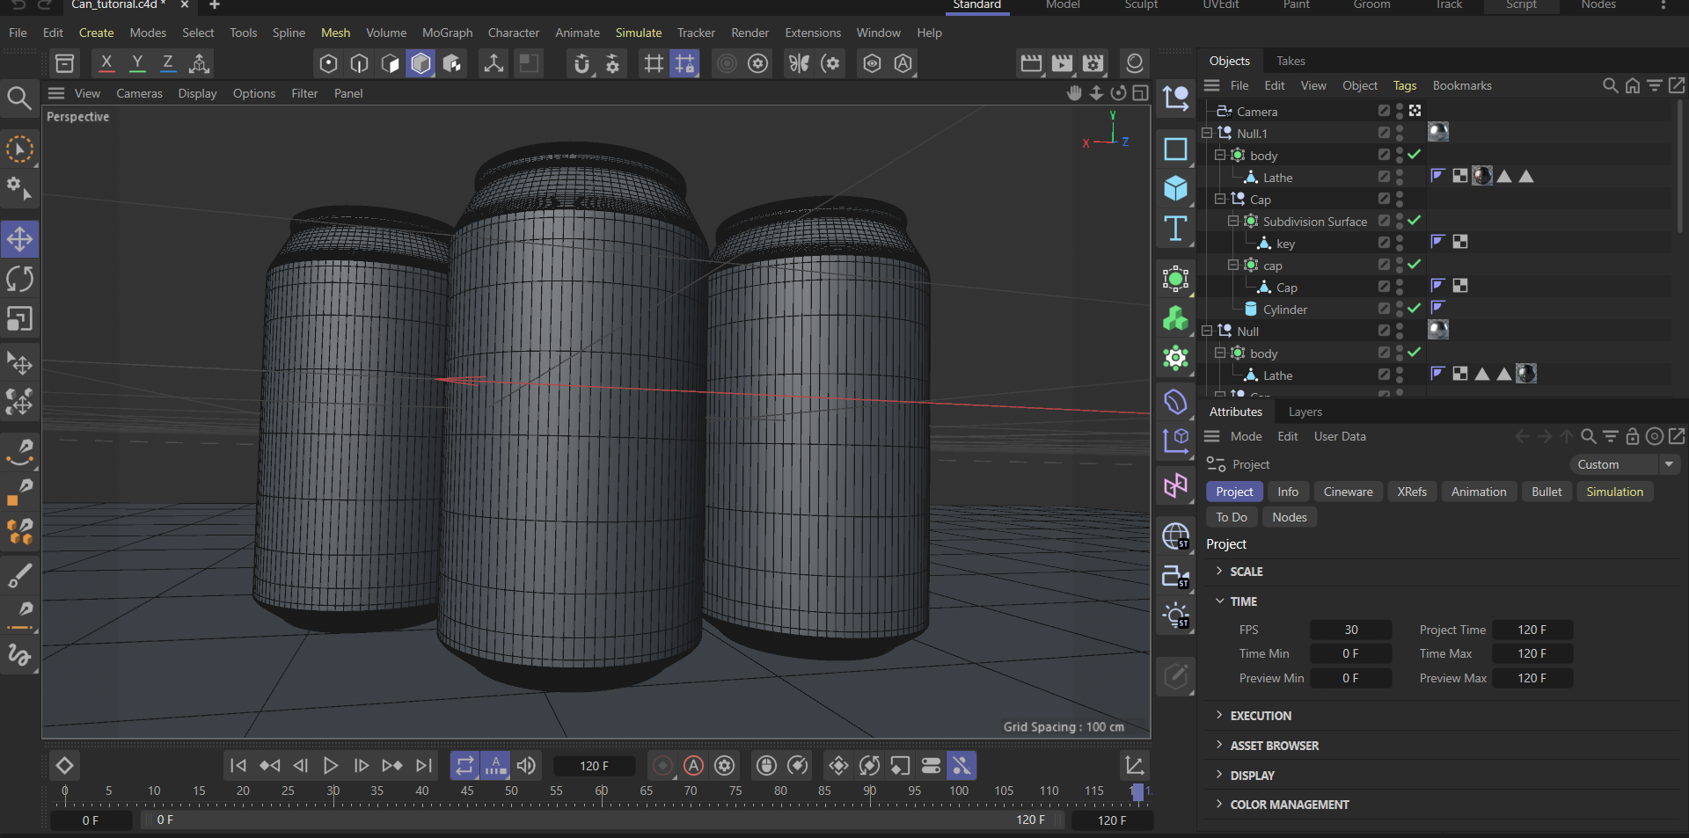Viewport: 1689px width, 838px height.
Task: Open the Cineware attributes tab
Action: pyautogui.click(x=1348, y=492)
